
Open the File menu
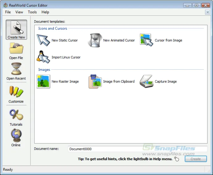click(x=8, y=12)
